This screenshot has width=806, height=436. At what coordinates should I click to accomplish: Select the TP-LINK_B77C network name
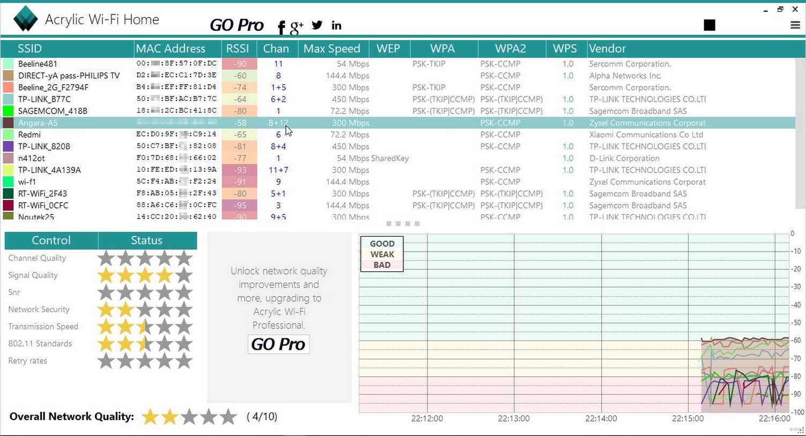pyautogui.click(x=45, y=99)
